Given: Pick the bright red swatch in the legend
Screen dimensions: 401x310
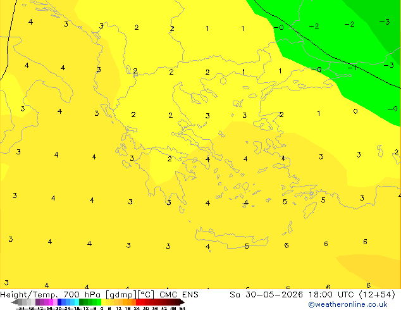Looking at the screenshot, I should pos(138,302).
